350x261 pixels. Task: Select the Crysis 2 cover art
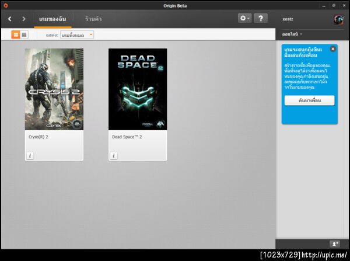coord(54,89)
